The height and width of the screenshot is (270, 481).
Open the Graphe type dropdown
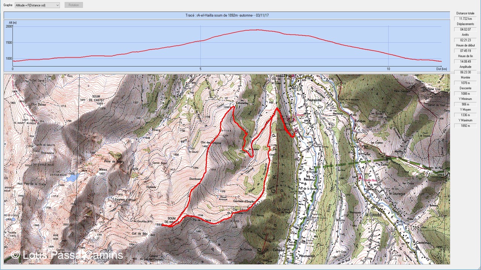point(37,5)
